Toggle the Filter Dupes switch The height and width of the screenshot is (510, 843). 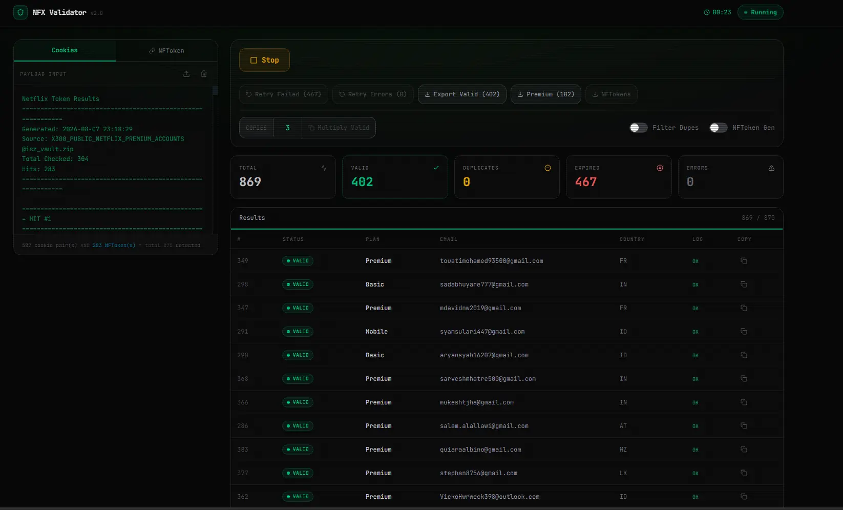tap(639, 128)
